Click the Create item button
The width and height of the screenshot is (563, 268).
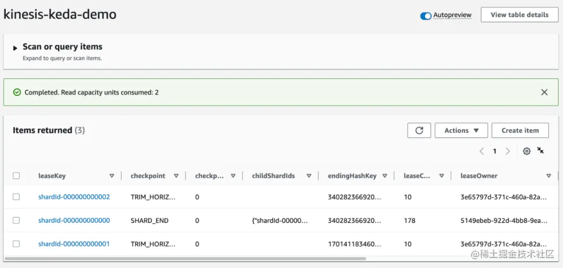(x=520, y=130)
